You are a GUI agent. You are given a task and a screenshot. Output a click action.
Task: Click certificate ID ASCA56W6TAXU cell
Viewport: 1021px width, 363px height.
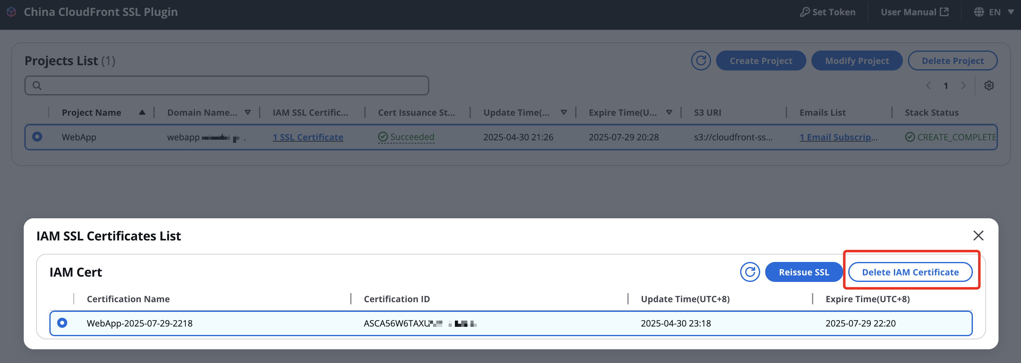(420, 323)
